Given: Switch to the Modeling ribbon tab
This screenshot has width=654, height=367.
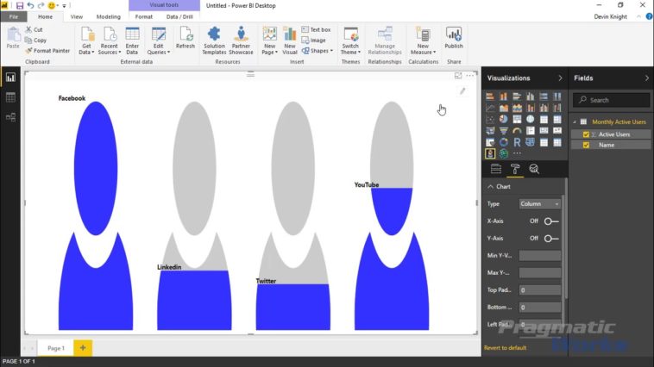Looking at the screenshot, I should 108,16.
